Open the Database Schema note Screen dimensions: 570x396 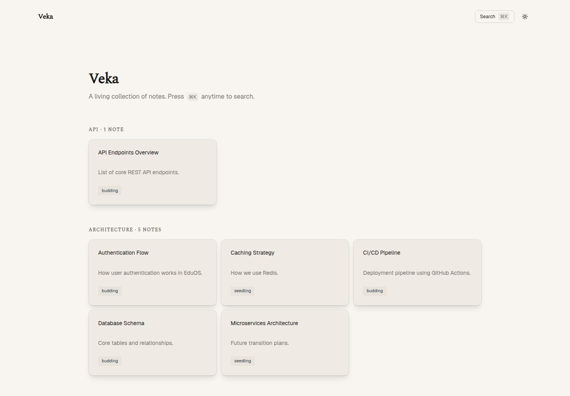pos(152,343)
